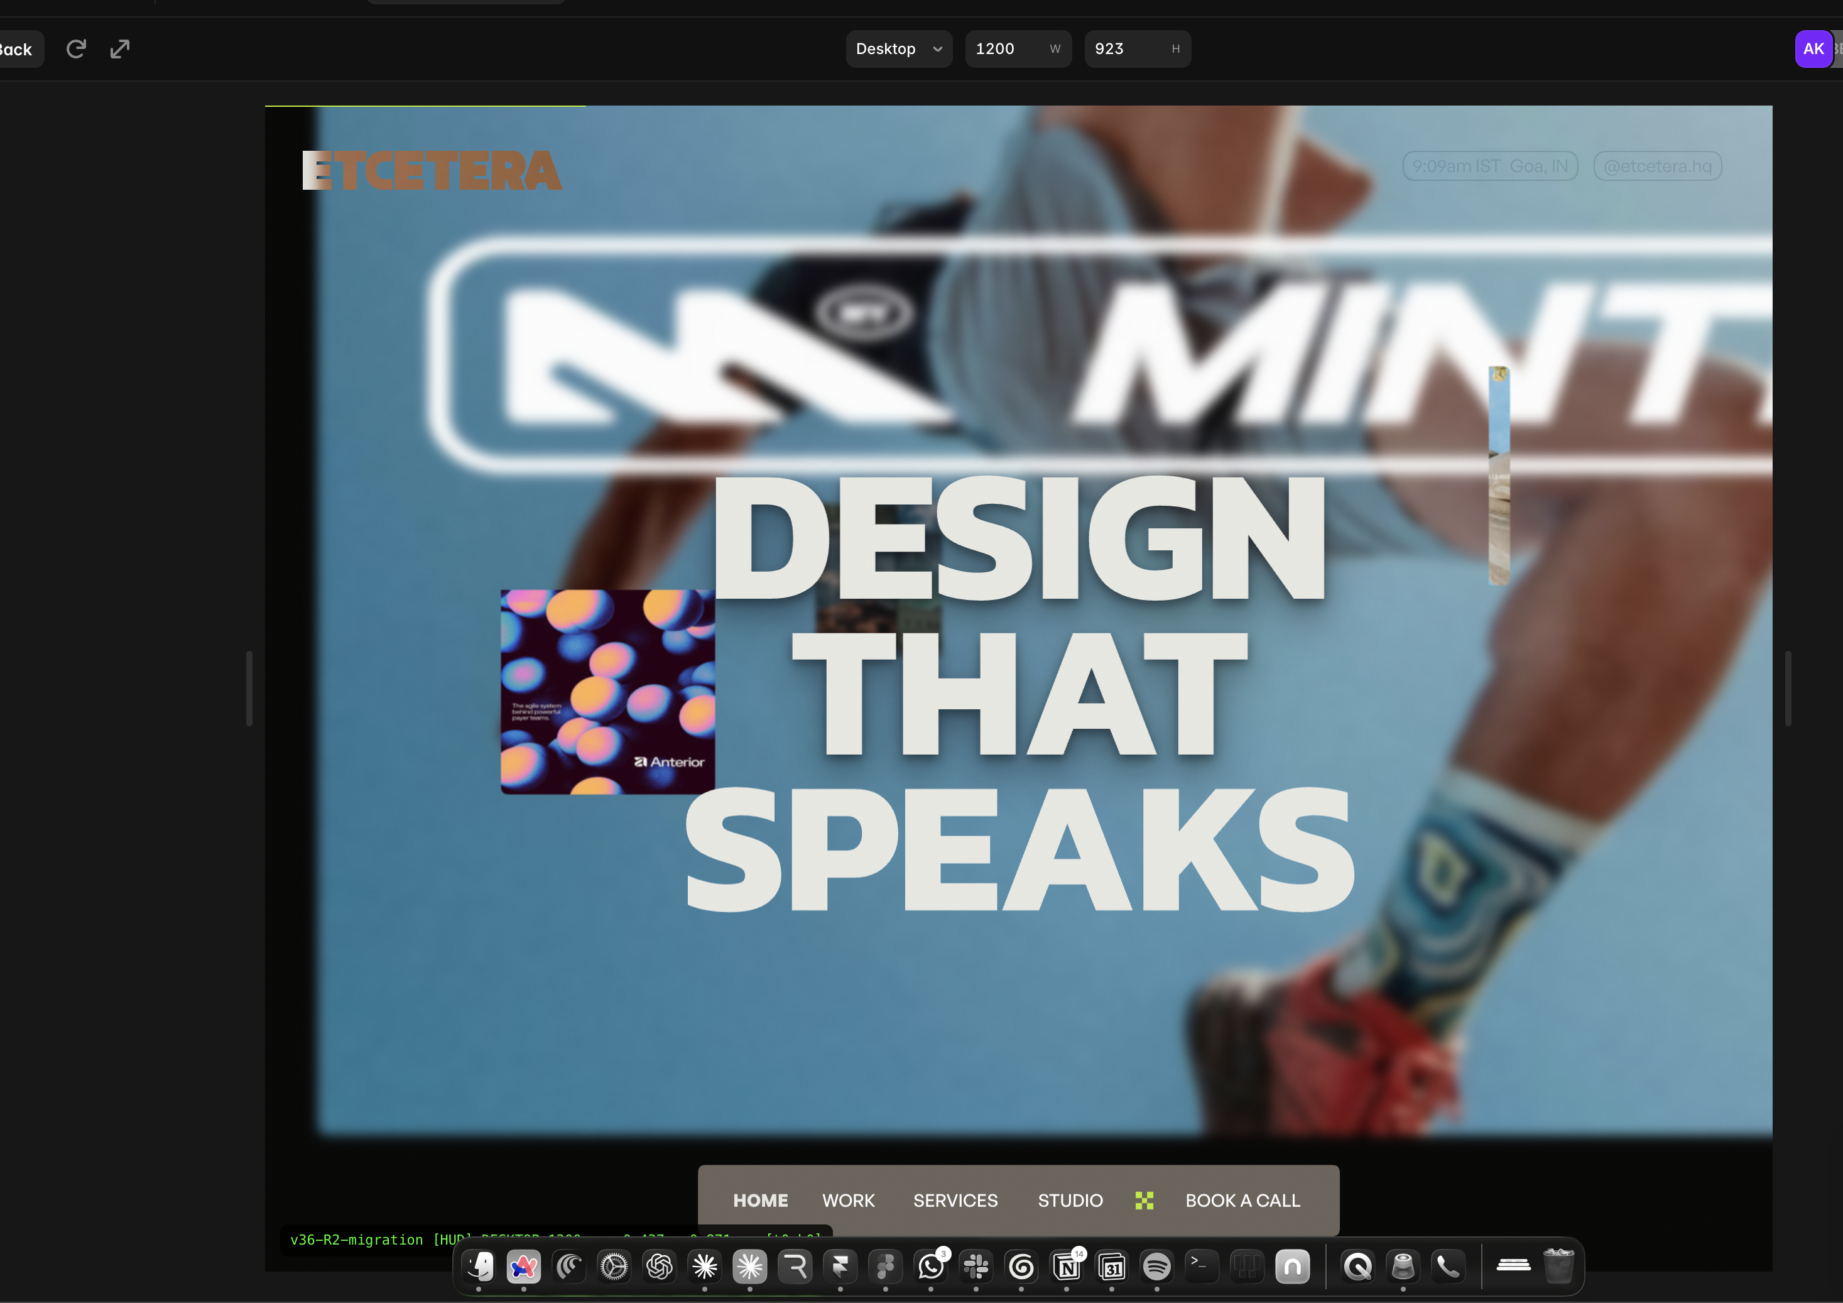Open the light-background starburst app in the dock
1843x1303 pixels.
[750, 1267]
